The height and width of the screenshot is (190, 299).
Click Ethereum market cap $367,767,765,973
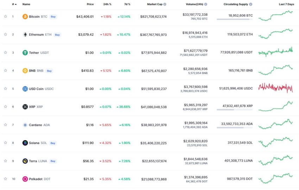(x=153, y=35)
